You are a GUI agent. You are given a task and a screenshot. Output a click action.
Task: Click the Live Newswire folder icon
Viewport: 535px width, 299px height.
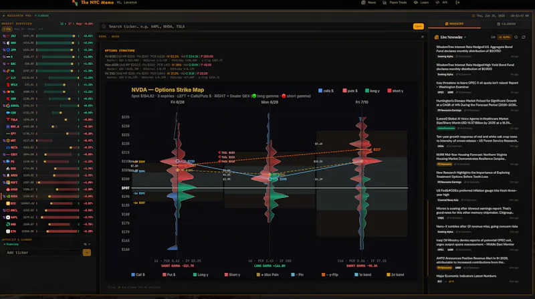tap(437, 37)
